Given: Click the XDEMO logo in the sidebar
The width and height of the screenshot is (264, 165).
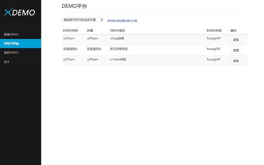Looking at the screenshot, I should click(19, 12).
